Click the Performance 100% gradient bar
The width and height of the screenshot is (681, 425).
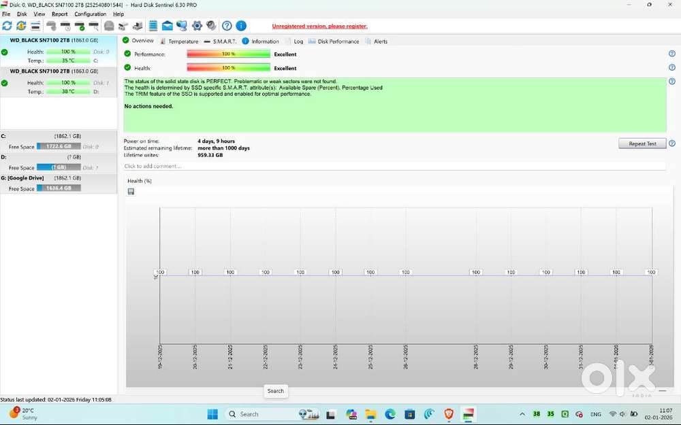click(228, 54)
